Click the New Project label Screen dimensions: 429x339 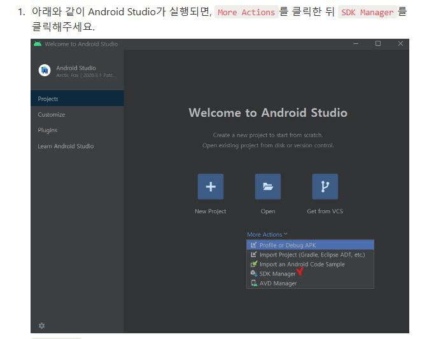pyautogui.click(x=211, y=211)
